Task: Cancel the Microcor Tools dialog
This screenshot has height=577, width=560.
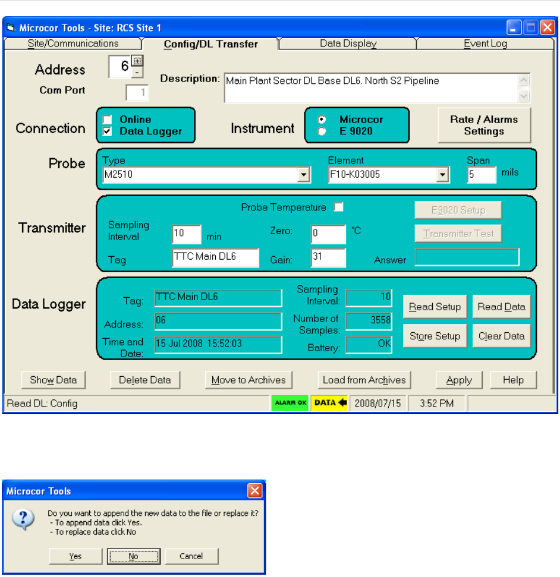Action: pos(191,556)
